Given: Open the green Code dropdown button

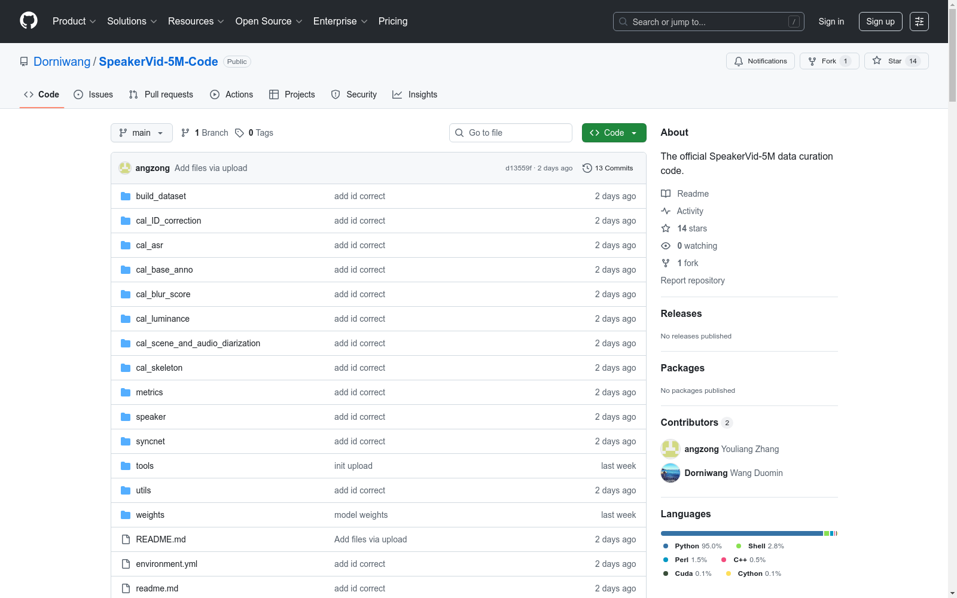Looking at the screenshot, I should click(614, 133).
